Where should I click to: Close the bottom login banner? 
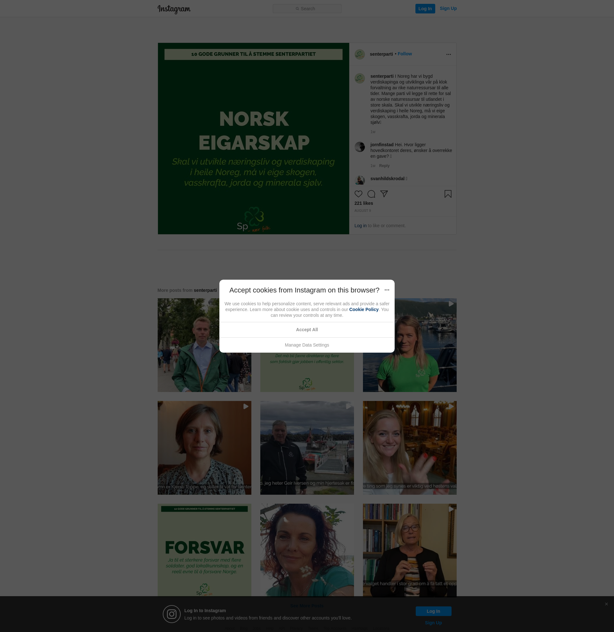[606, 604]
